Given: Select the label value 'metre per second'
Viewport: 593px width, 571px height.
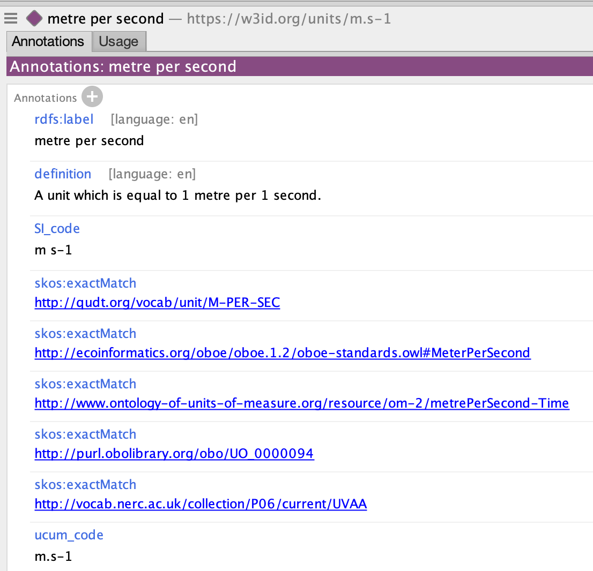Looking at the screenshot, I should tap(89, 140).
